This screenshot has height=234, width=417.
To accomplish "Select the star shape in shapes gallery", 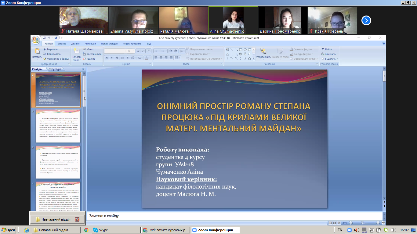I will pos(249,58).
